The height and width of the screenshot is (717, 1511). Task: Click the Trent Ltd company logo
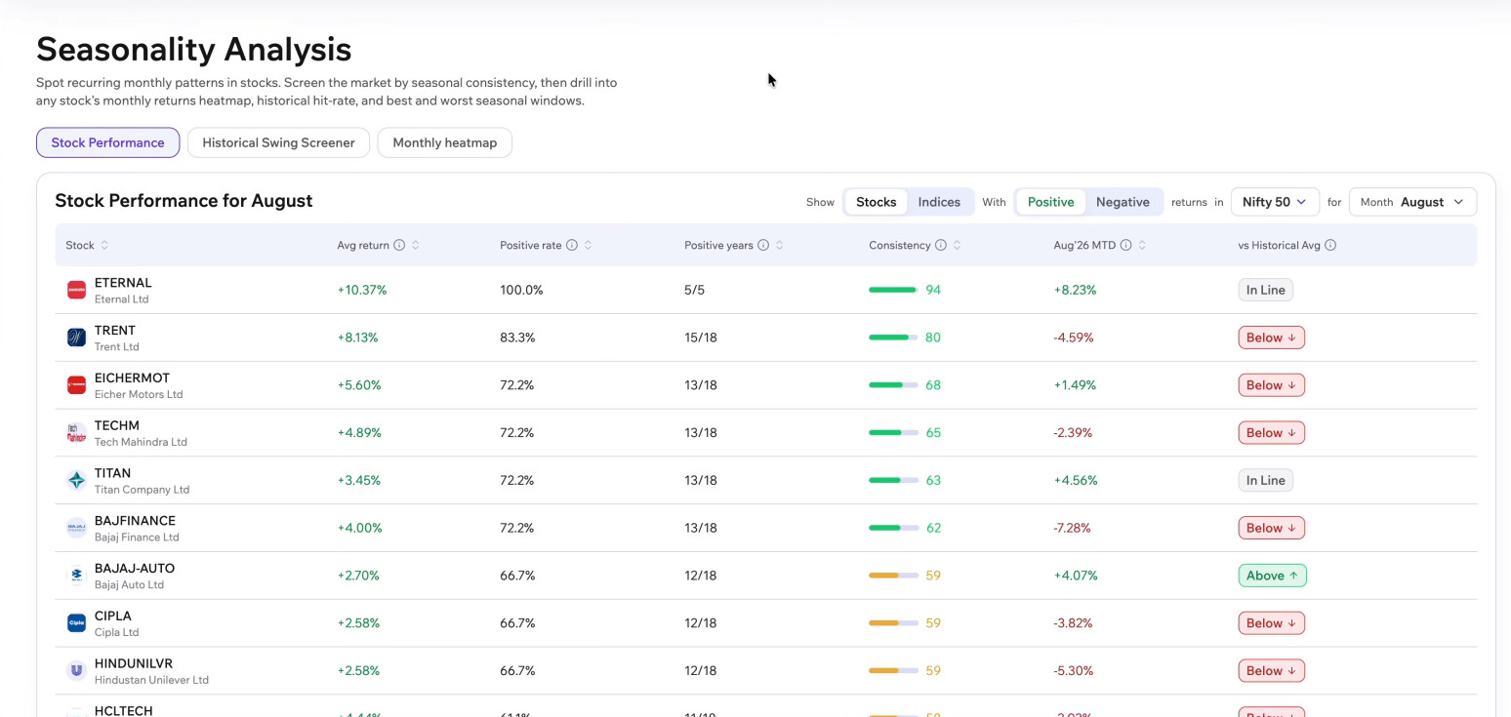pyautogui.click(x=76, y=338)
